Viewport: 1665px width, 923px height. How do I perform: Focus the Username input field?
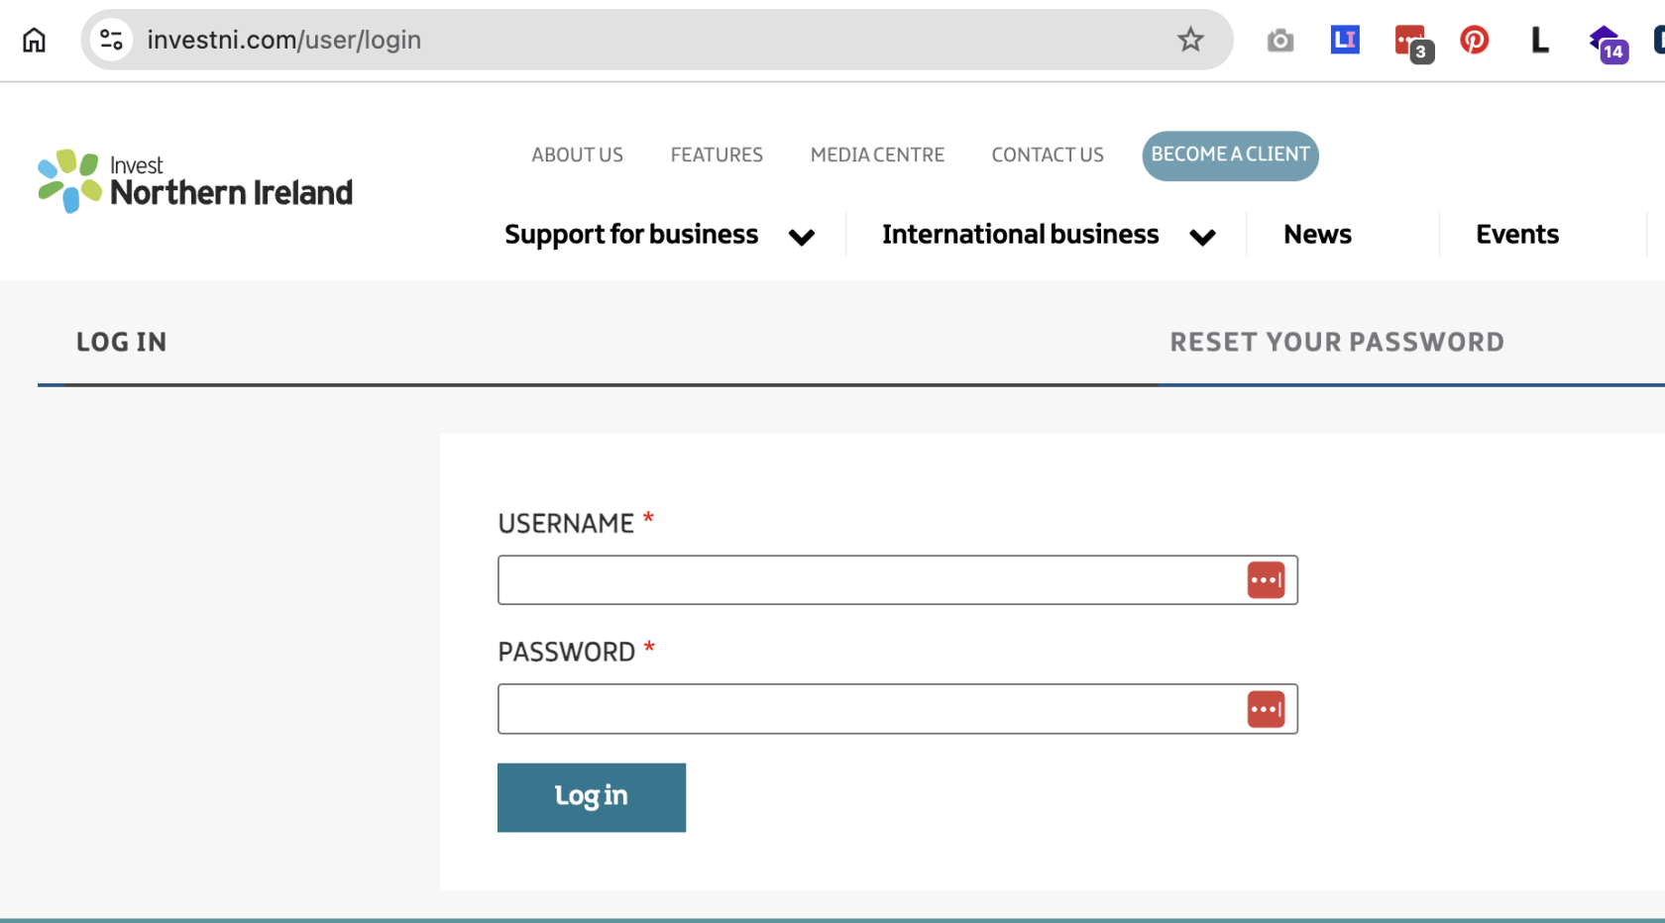(867, 580)
